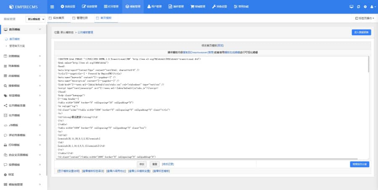The height and width of the screenshot is (190, 378).
Task: Click inside the template code textarea
Action: tap(212, 108)
